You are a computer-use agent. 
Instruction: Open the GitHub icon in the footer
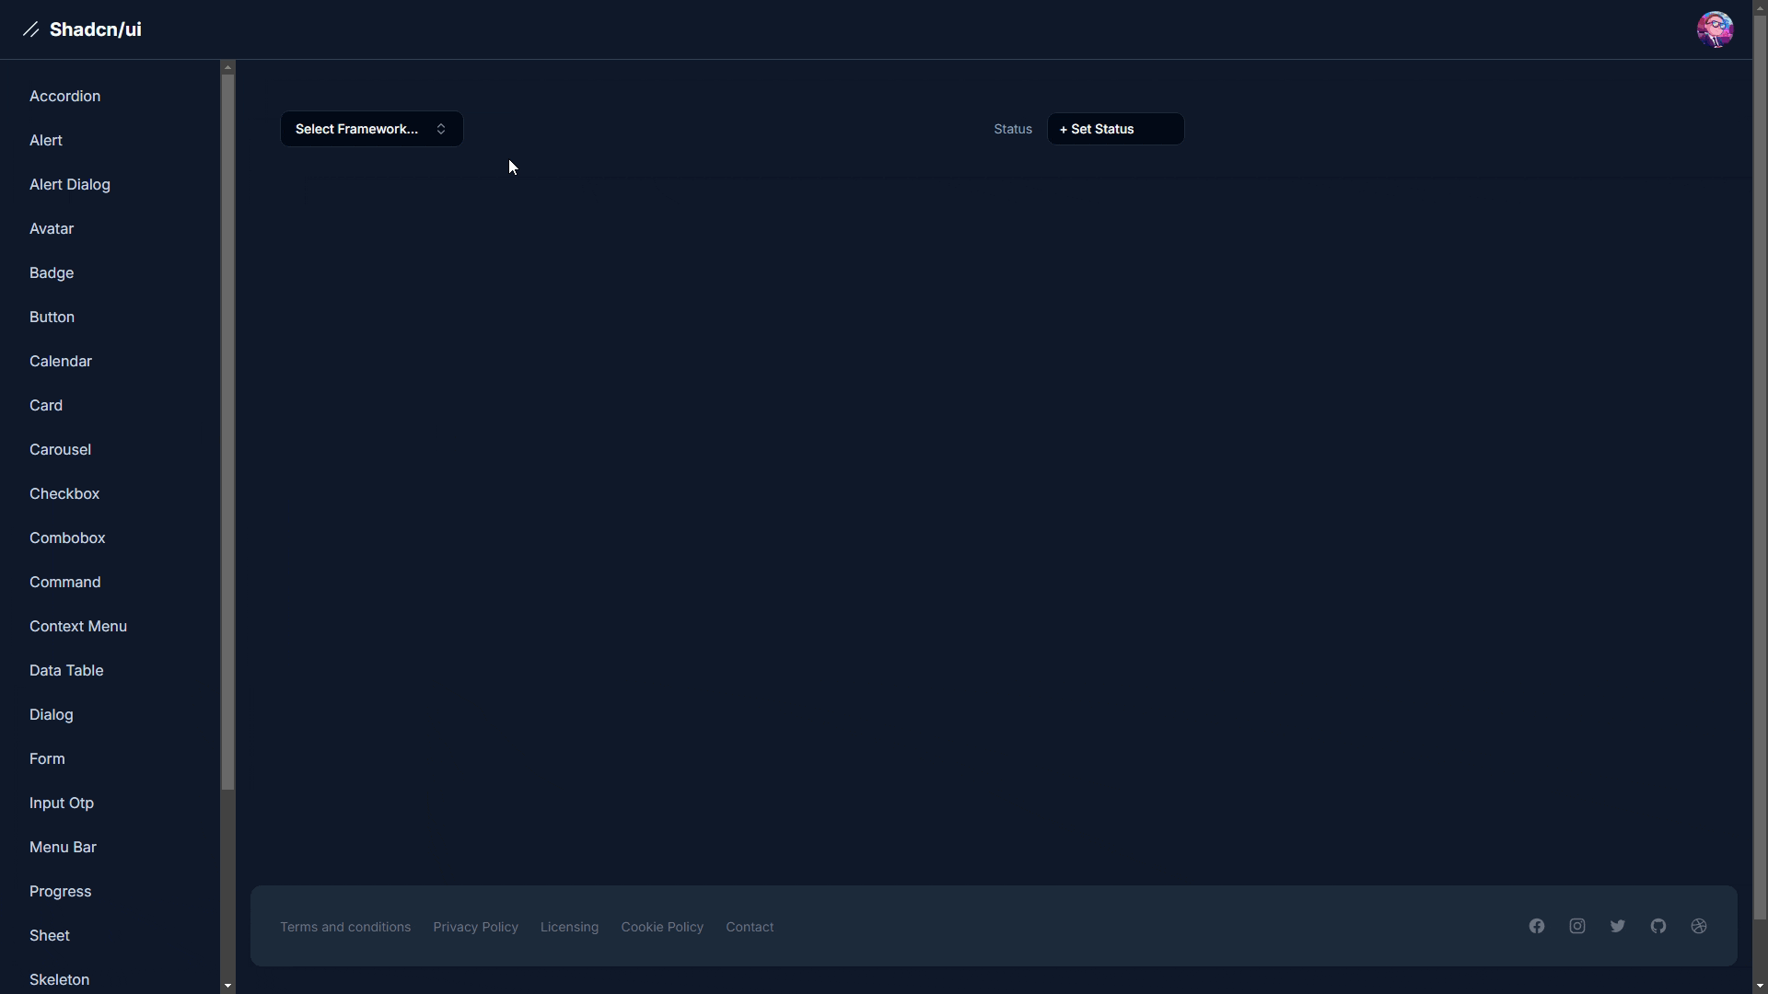(x=1657, y=926)
